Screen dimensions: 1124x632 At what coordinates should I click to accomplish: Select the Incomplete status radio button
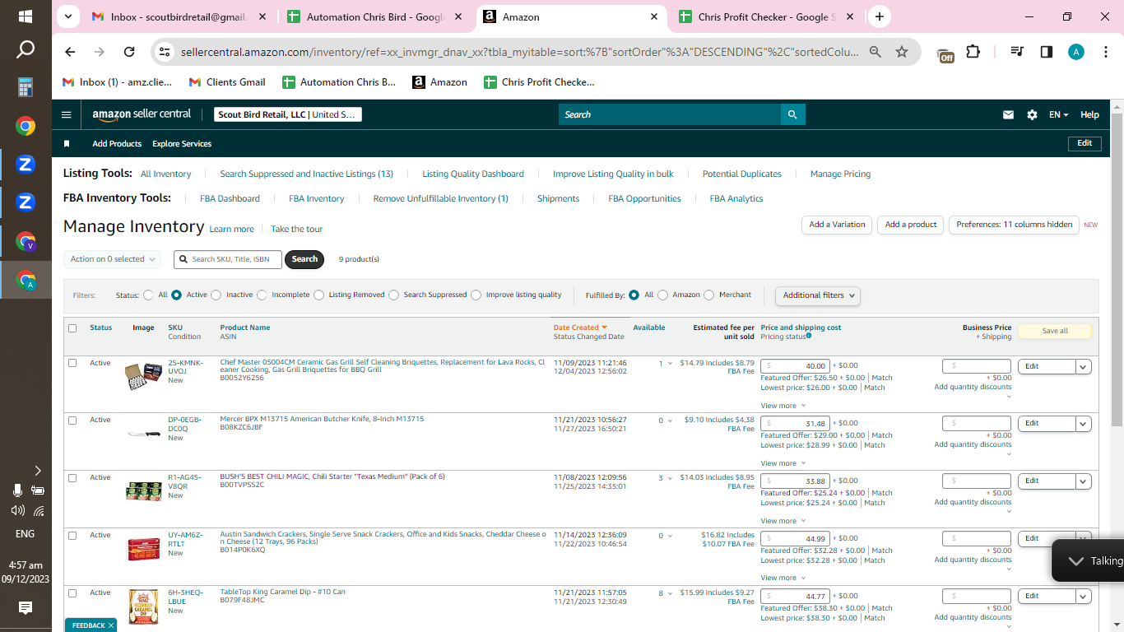click(262, 295)
